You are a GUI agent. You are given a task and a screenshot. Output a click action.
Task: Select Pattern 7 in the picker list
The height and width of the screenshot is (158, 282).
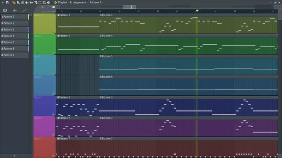(15, 55)
